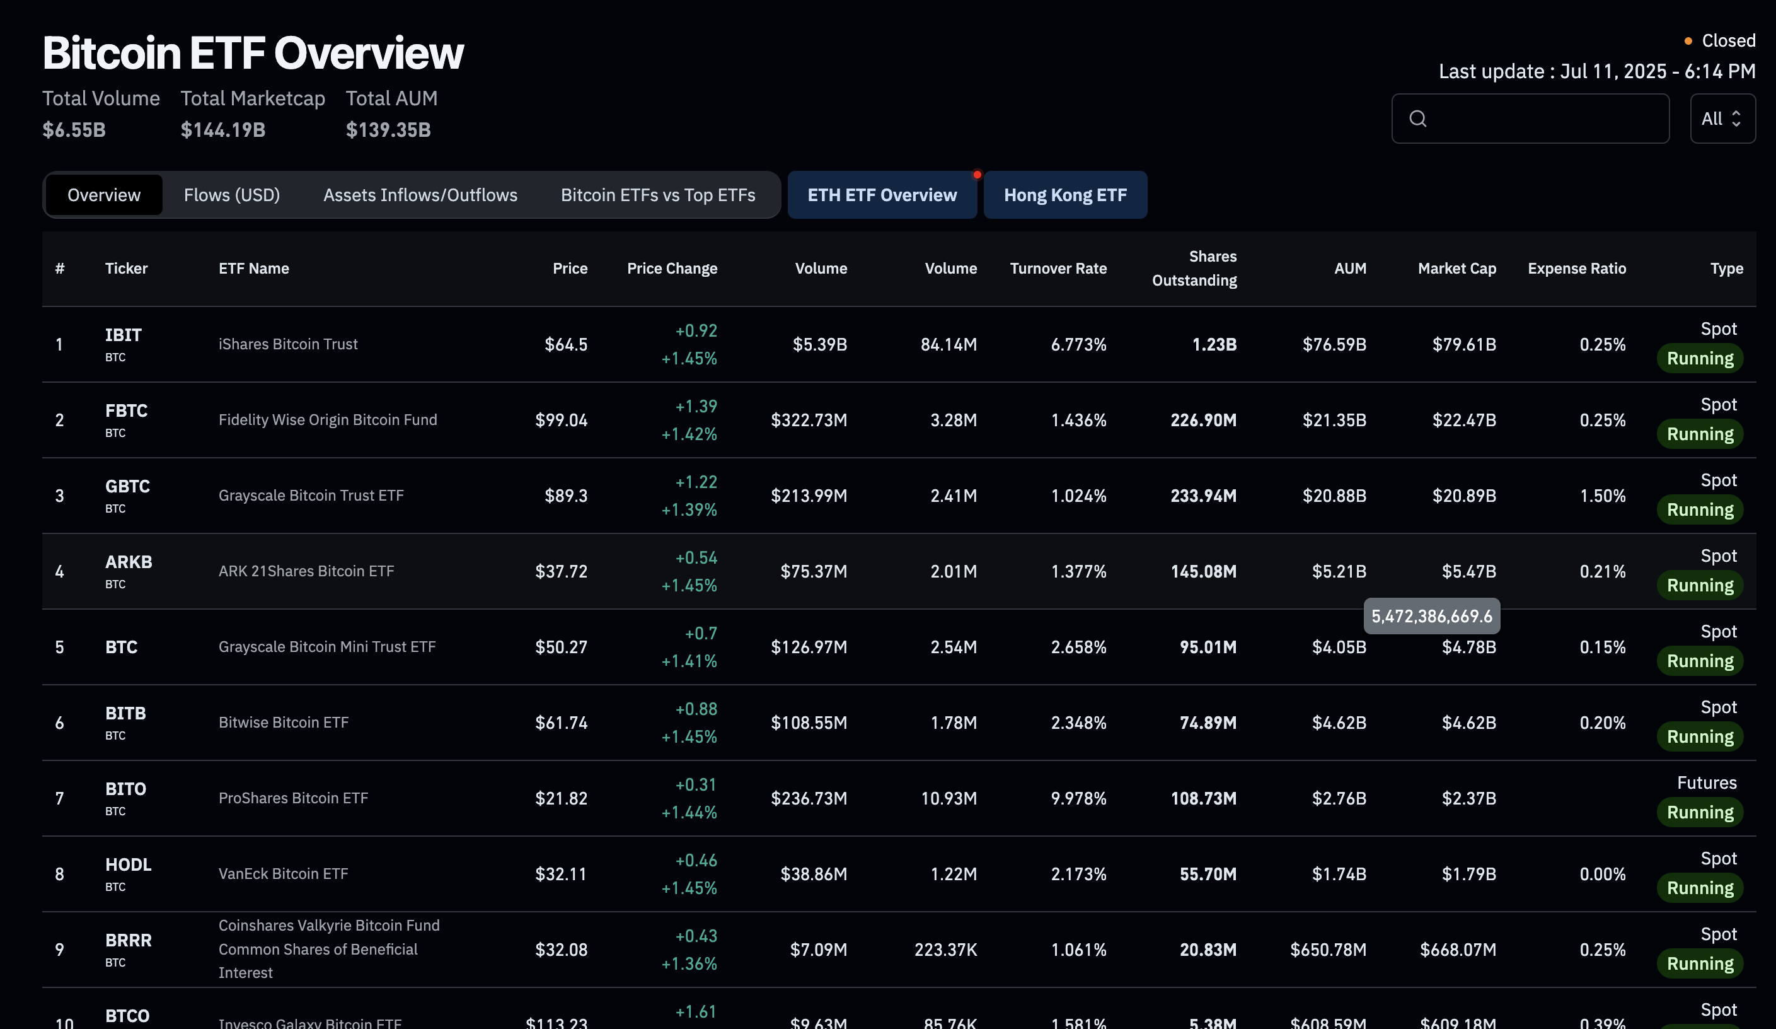Switch to the Flows (USD) tab

(231, 195)
